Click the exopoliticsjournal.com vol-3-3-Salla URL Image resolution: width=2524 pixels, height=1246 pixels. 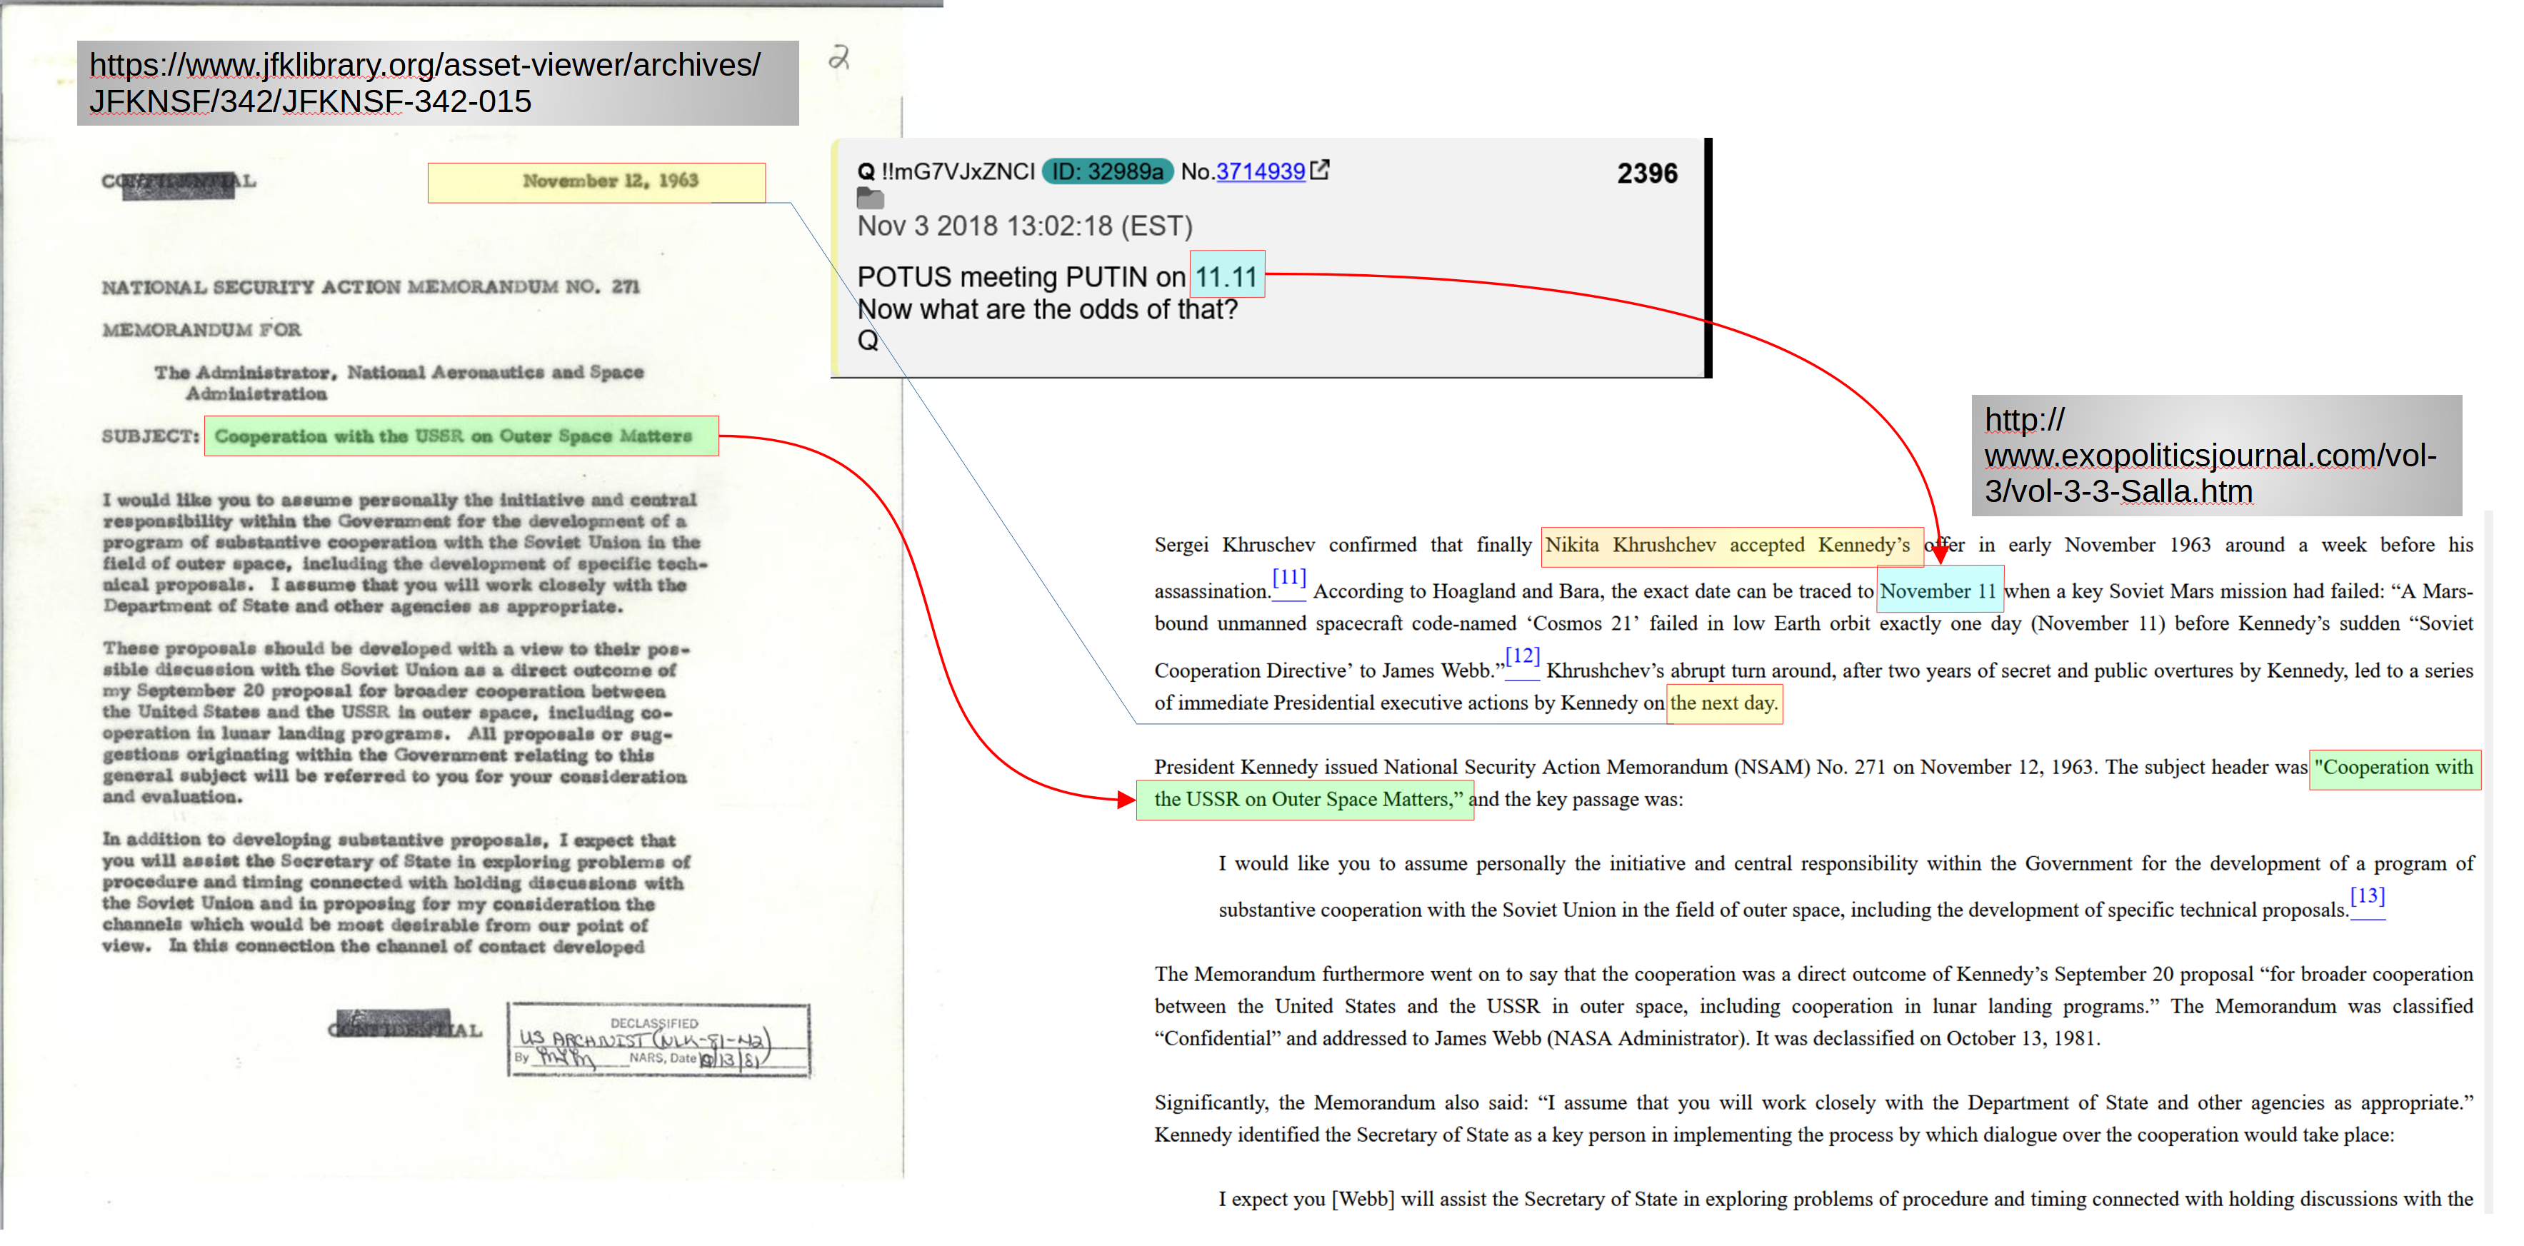pyautogui.click(x=2210, y=456)
